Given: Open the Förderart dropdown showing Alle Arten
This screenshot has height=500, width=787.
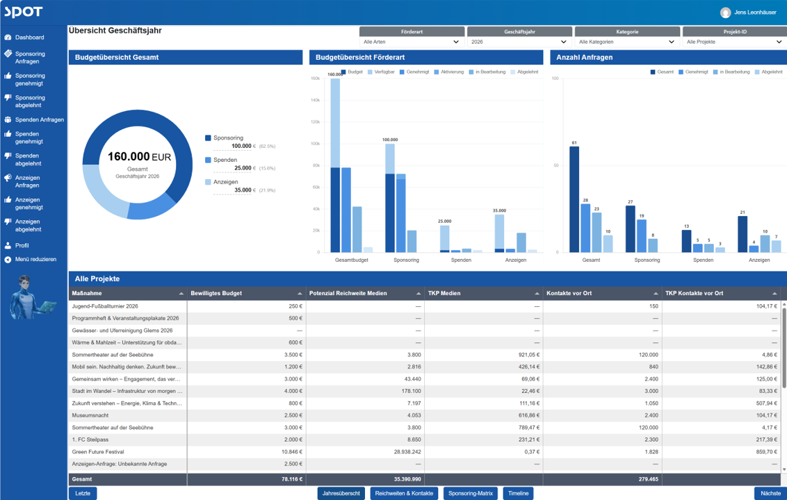Looking at the screenshot, I should [x=412, y=42].
